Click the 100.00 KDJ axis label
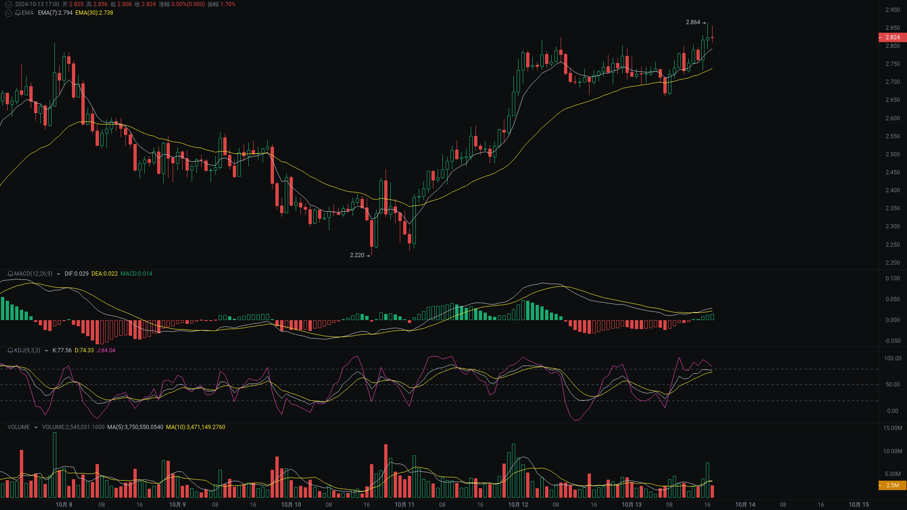This screenshot has width=907, height=510. (892, 358)
